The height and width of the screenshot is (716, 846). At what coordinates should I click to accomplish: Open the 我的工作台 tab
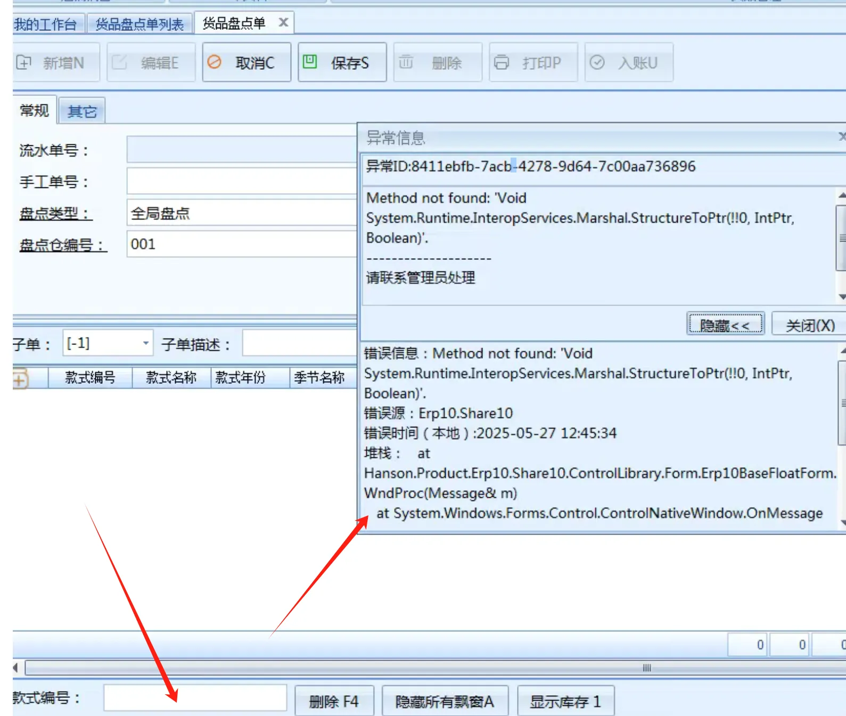[46, 24]
